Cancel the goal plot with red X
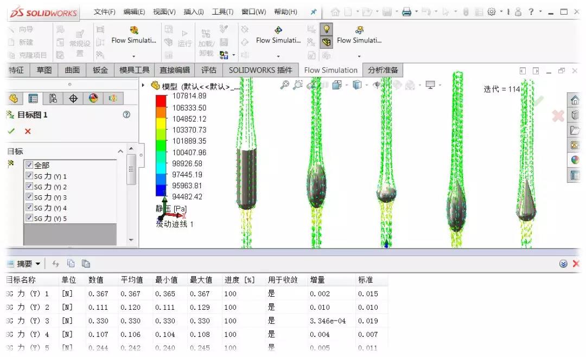The height and width of the screenshot is (357, 586). coord(28,131)
